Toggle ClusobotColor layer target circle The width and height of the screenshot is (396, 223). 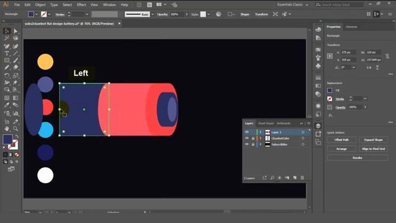point(303,138)
